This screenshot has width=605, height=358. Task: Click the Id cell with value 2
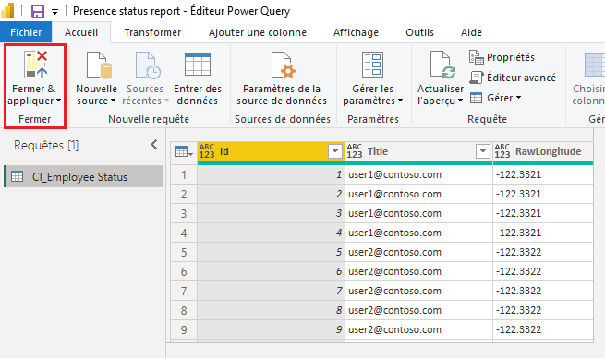pos(271,194)
